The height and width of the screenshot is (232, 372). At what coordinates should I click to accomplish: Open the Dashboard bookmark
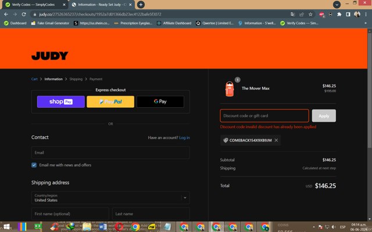pos(15,23)
